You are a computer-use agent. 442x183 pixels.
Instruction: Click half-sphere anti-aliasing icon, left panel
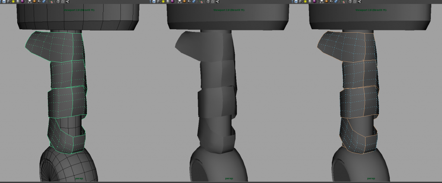[39, 1]
